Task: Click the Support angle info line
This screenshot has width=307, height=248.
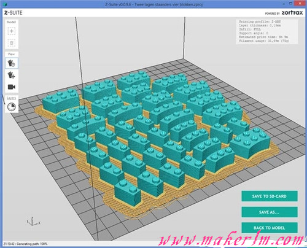Action: coord(254,33)
